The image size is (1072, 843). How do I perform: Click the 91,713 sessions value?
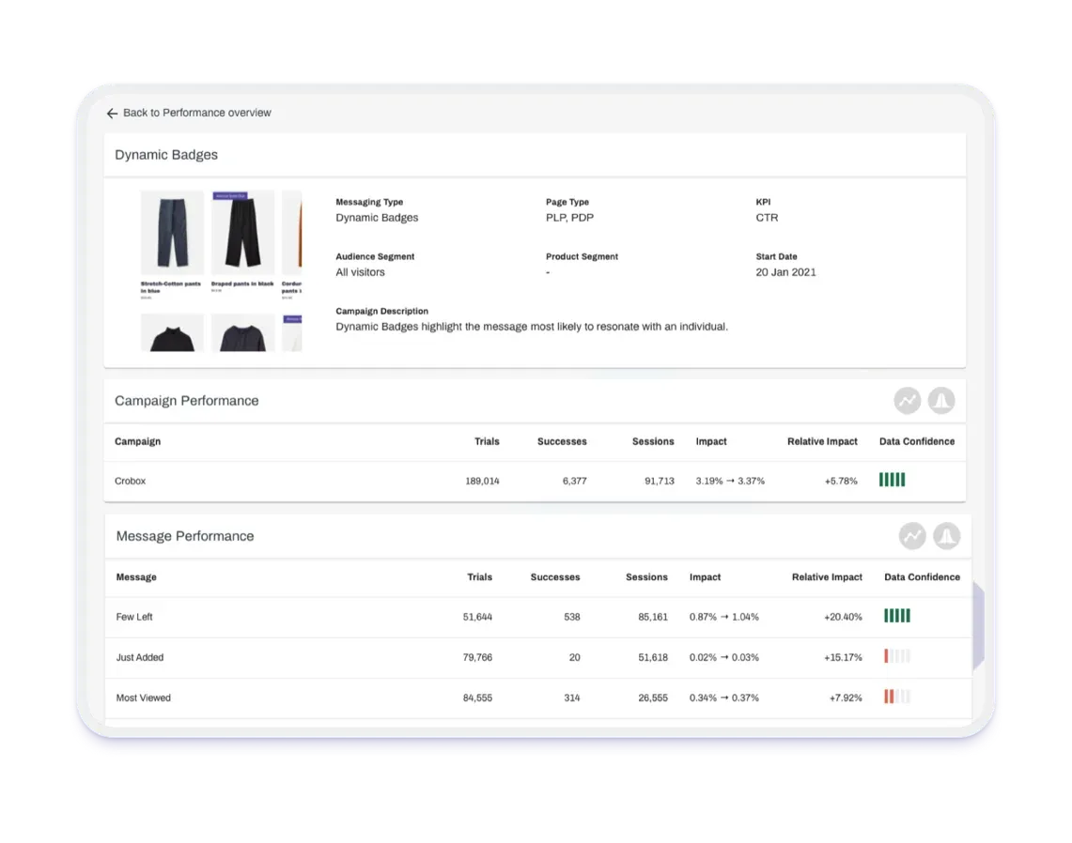[x=659, y=481]
